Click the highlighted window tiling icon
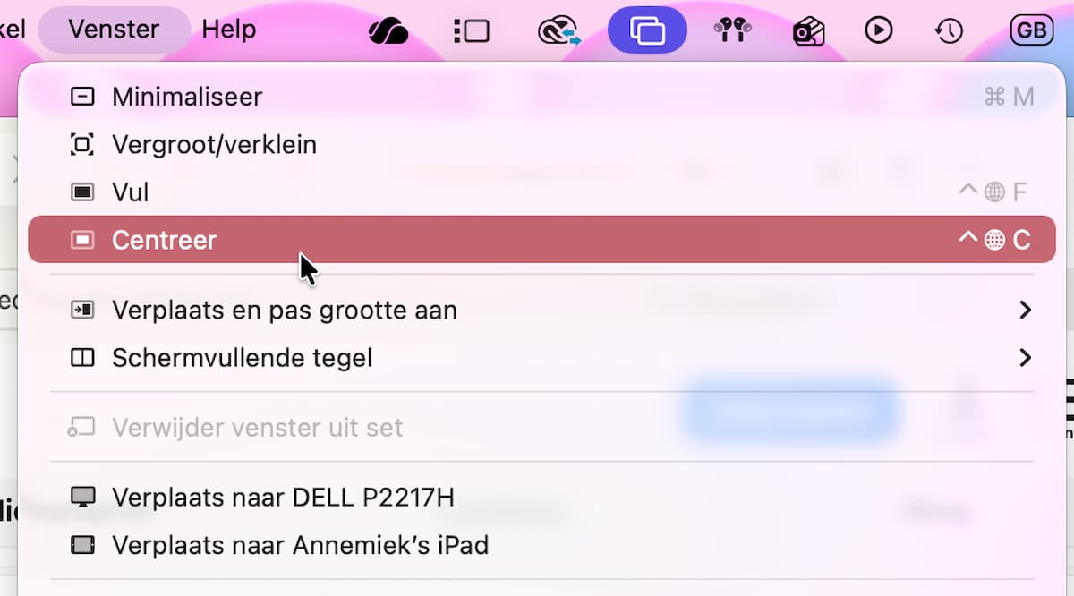 [647, 30]
